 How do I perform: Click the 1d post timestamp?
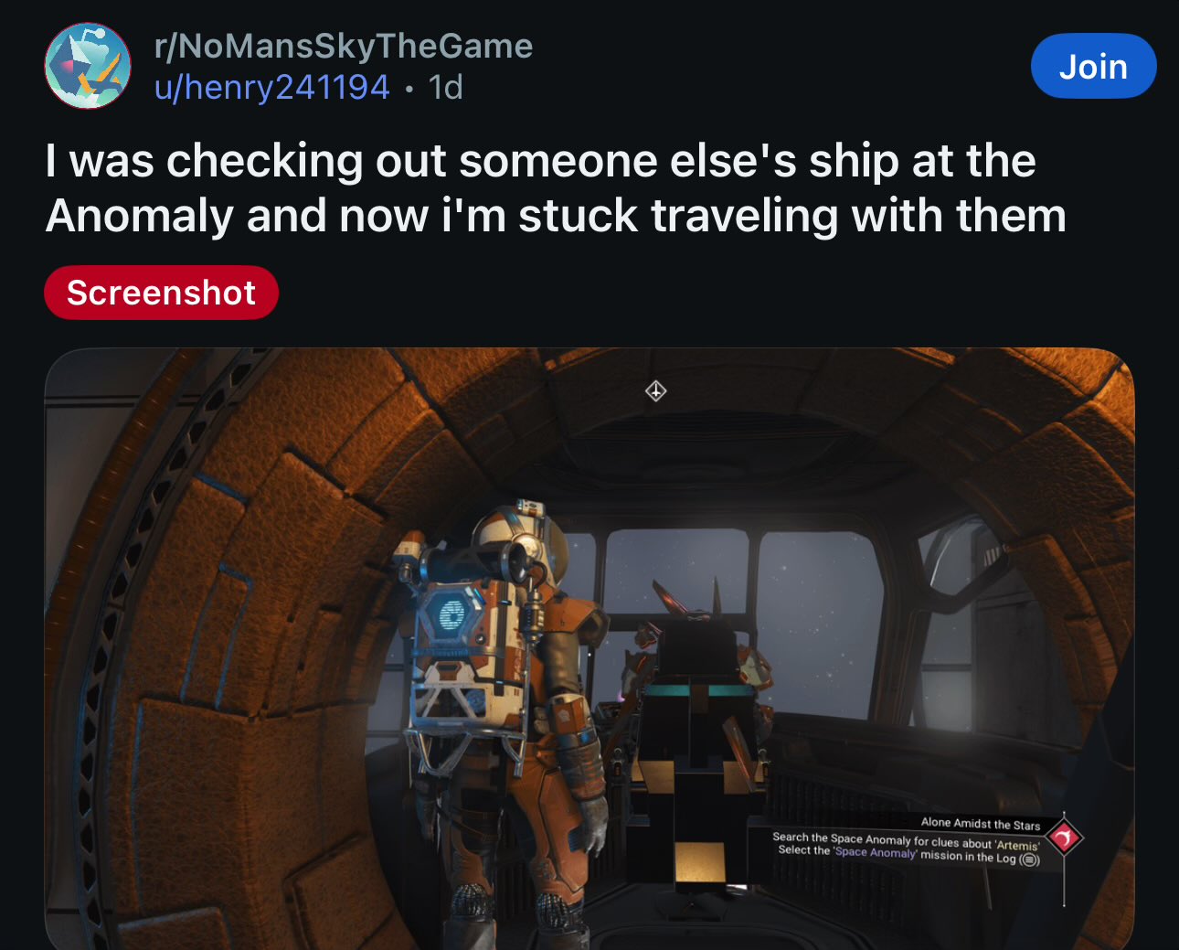point(445,88)
